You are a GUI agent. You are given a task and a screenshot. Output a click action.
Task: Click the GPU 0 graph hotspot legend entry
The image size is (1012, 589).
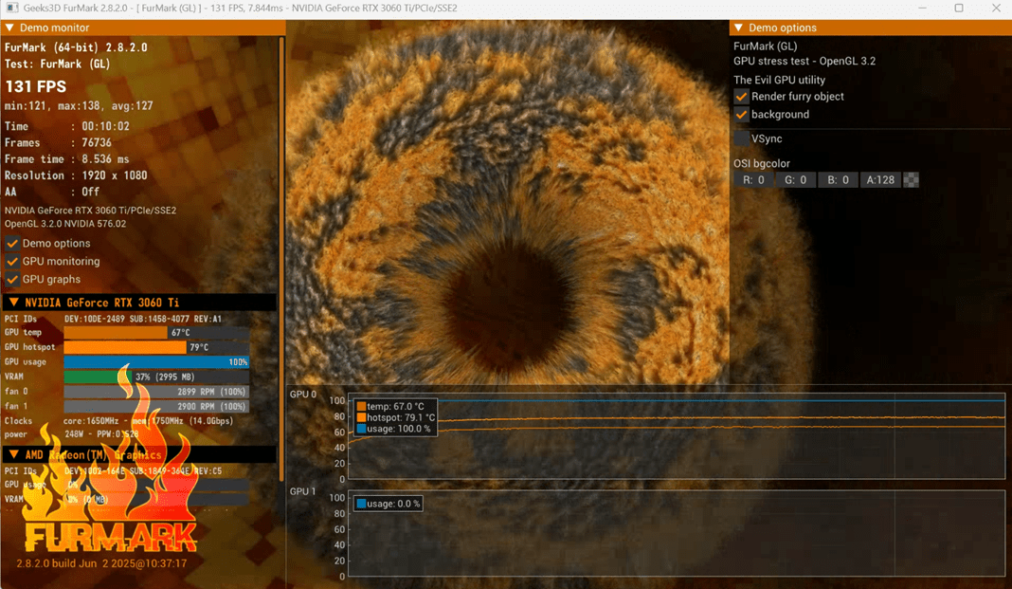(x=396, y=418)
